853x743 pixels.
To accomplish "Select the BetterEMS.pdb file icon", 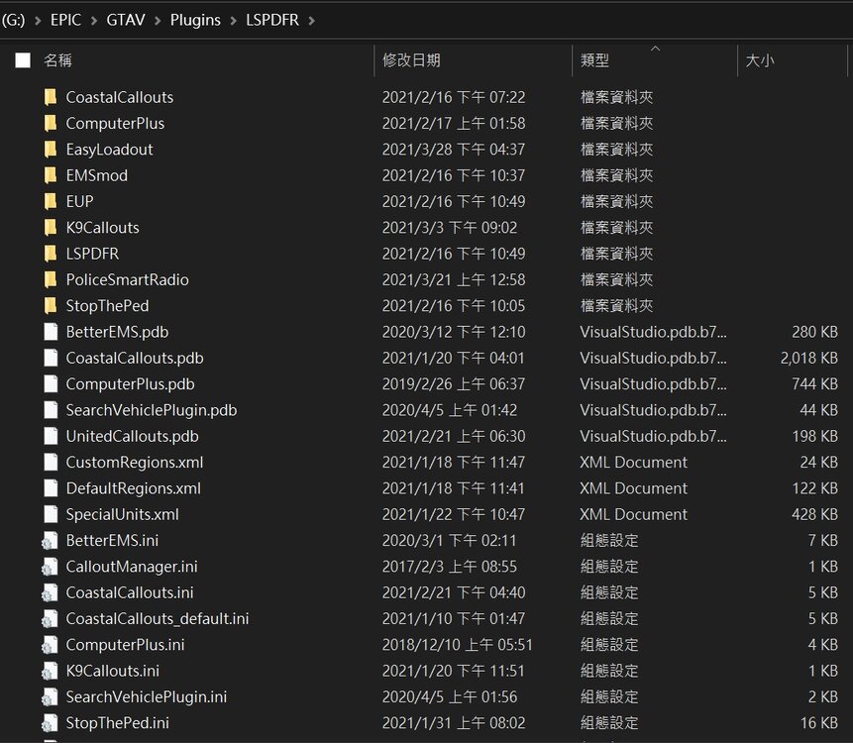I will pos(51,332).
